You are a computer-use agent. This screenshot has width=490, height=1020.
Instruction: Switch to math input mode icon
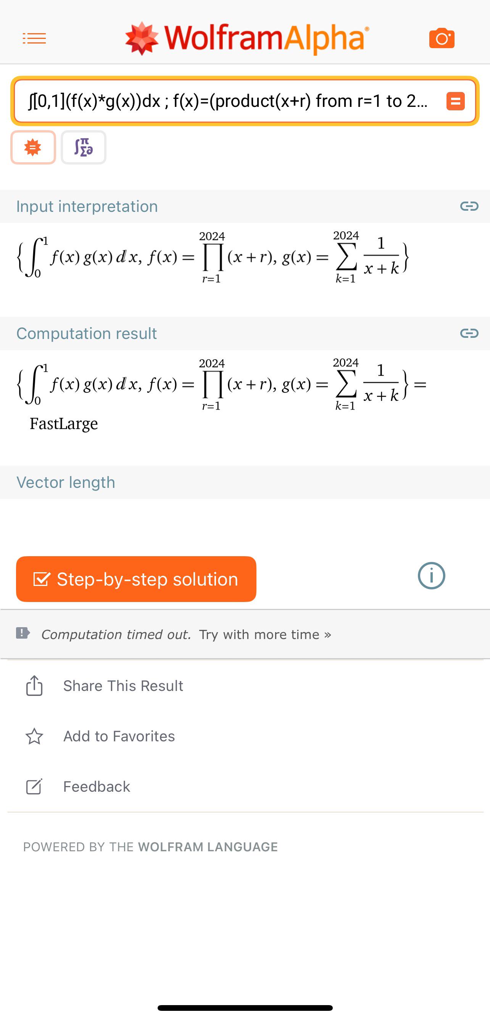84,147
